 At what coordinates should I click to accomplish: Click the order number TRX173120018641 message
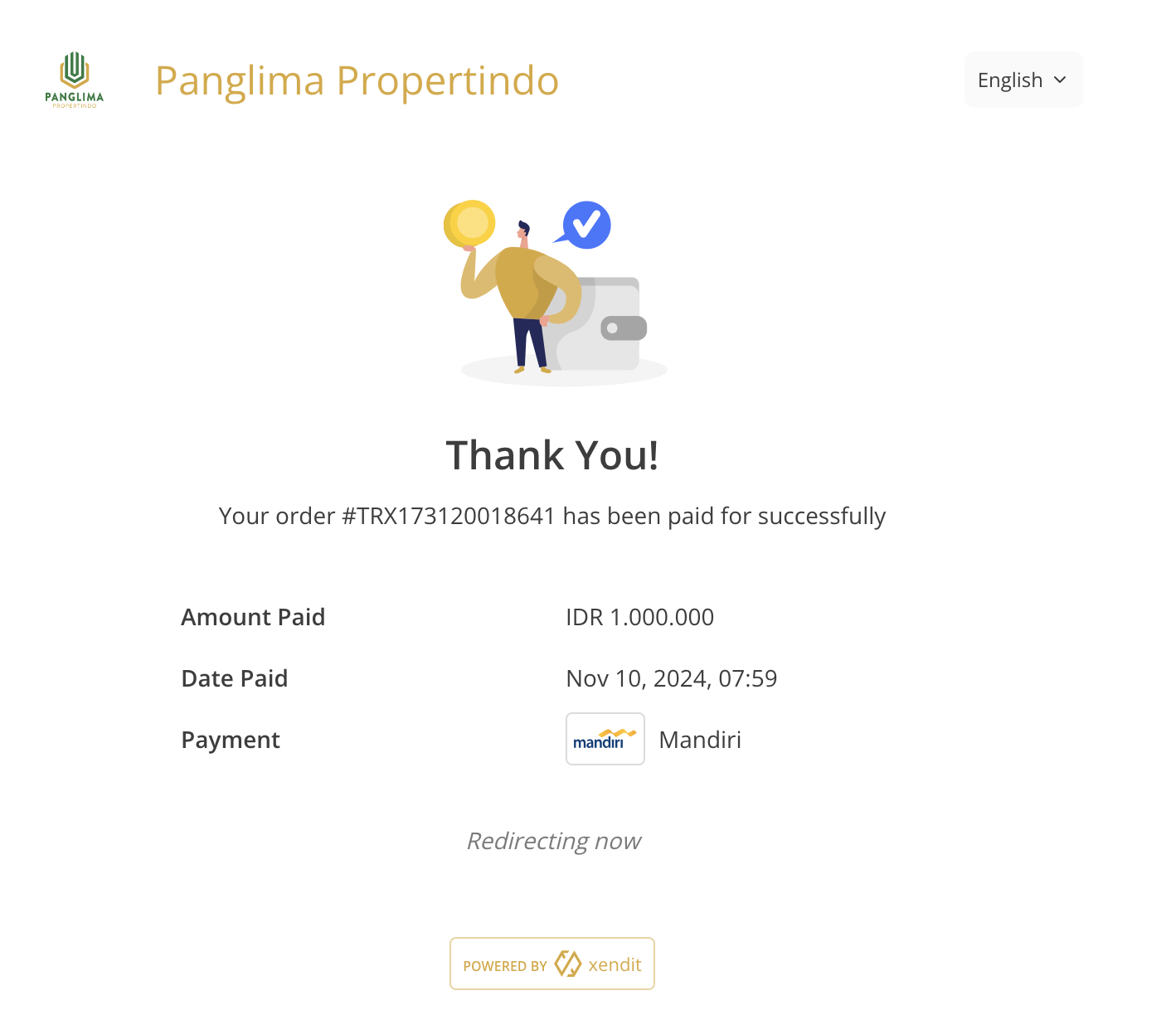point(552,516)
